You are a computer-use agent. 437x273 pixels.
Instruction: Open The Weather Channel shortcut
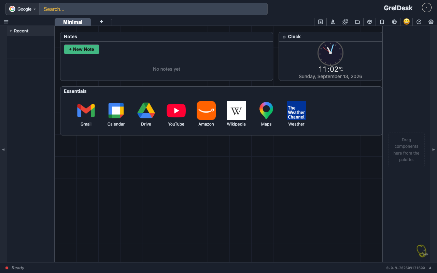click(296, 114)
